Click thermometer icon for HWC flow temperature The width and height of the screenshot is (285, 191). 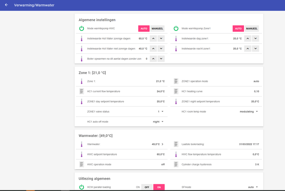pos(176,154)
